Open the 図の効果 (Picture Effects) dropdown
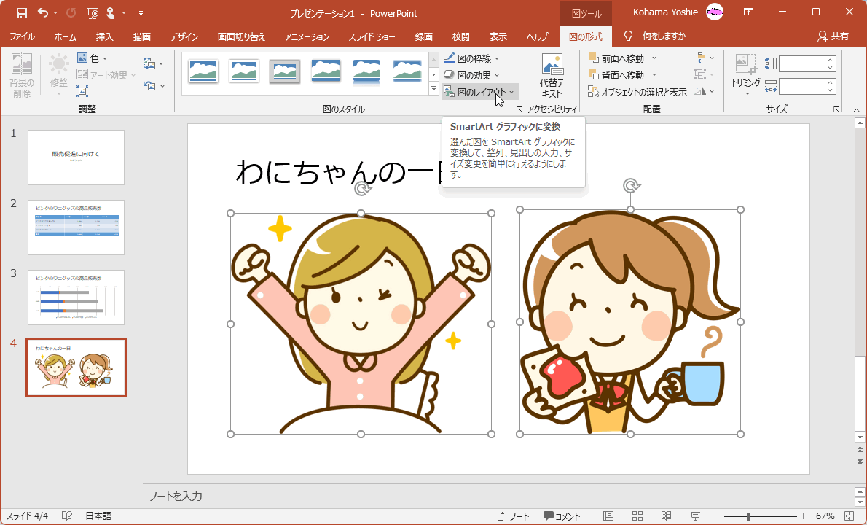The width and height of the screenshot is (867, 525). 470,74
